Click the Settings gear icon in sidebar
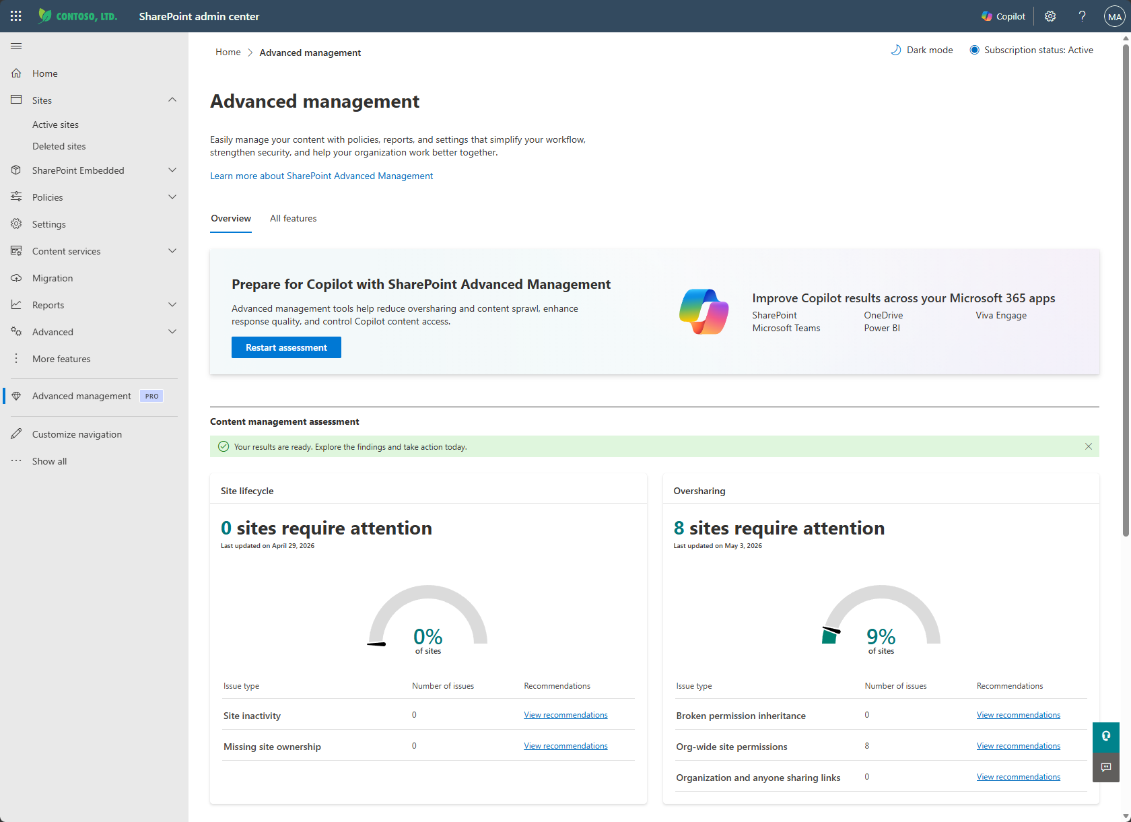Screen dimensions: 1131x822 click(16, 224)
